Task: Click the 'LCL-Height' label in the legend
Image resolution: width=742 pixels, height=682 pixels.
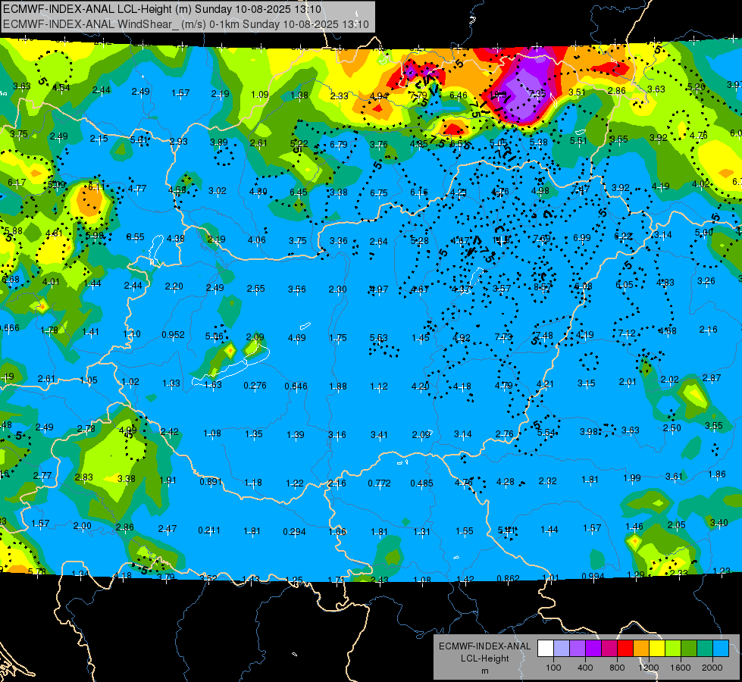Action: coord(484,659)
